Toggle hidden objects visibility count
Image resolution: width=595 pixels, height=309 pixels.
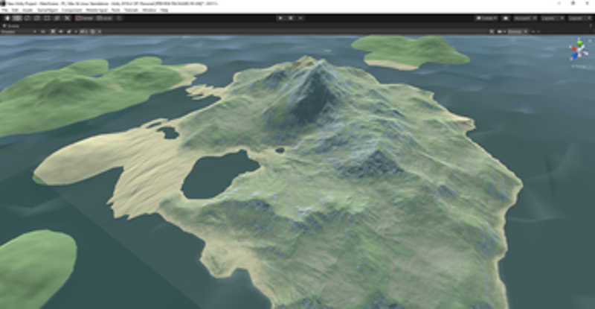[x=83, y=31]
